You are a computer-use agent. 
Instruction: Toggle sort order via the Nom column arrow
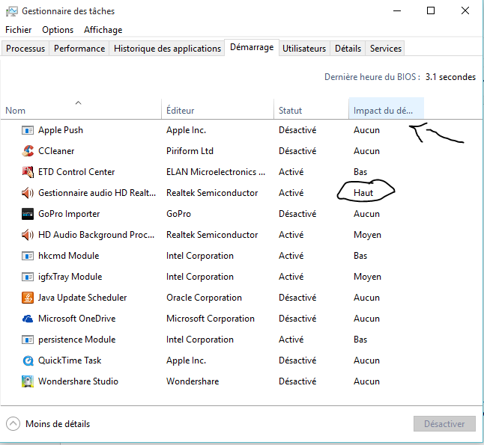pos(79,103)
